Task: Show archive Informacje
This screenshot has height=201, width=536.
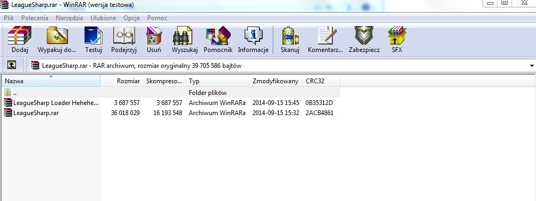Action: coord(253,36)
